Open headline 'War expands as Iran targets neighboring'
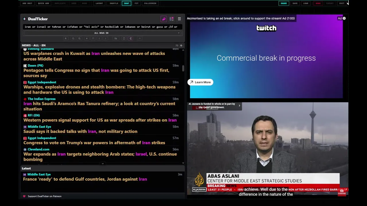The height and width of the screenshot is (206, 367). [x=100, y=157]
